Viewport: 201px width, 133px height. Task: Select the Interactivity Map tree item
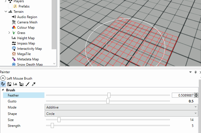(x=29, y=49)
